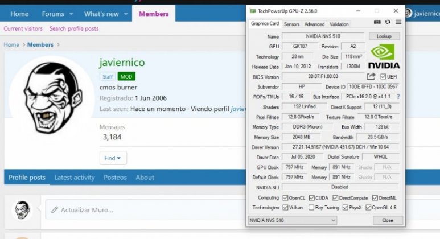440x239 pixels.
Task: Switch to the Validation tab
Action: point(339,24)
